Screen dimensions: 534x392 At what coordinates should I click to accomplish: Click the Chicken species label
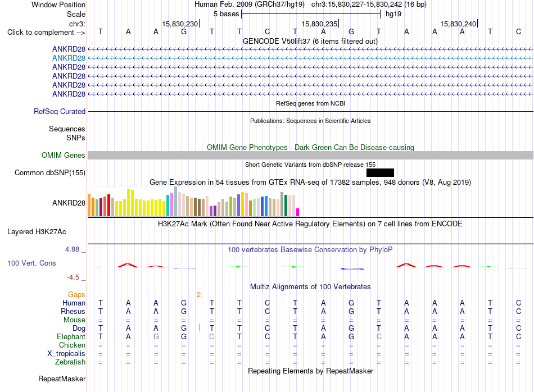point(72,345)
